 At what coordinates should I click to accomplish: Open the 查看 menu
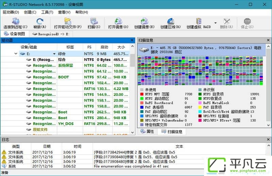(x=64, y=12)
